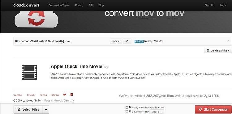Click the Select Files button
This screenshot has height=114, width=232.
(28, 109)
